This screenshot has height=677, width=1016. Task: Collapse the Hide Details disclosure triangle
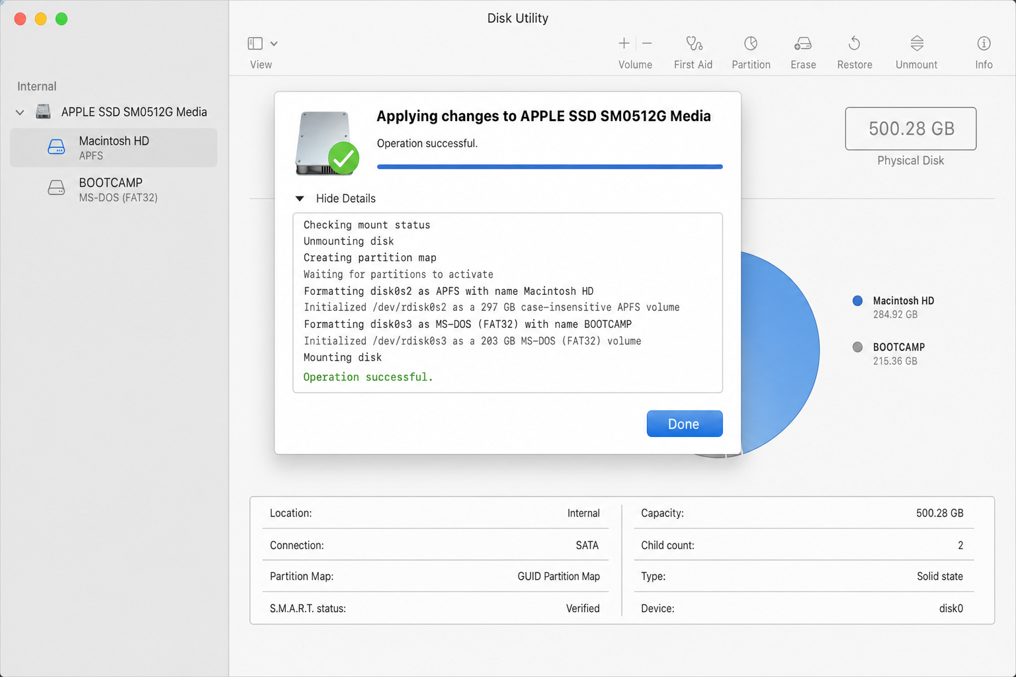pos(300,198)
